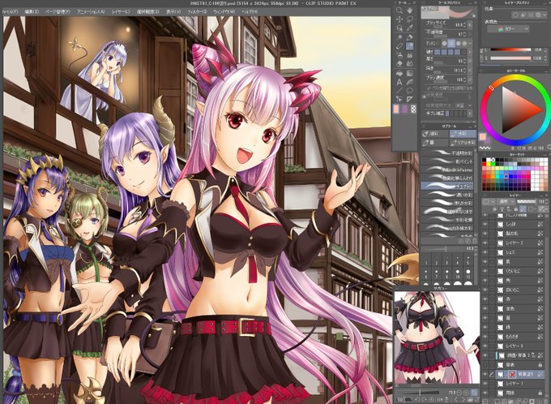Open the File menu
Viewport: 551px width, 404px height.
(x=9, y=11)
